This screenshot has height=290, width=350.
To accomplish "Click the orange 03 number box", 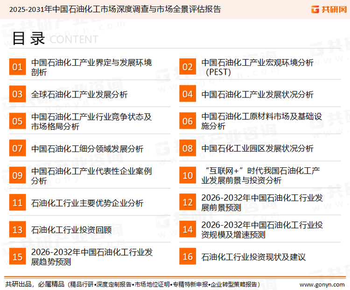I will [x=17, y=94].
